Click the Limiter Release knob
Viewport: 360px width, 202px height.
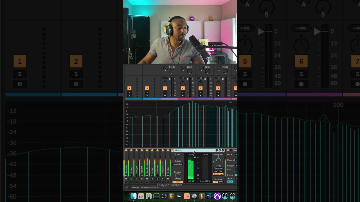(x=178, y=176)
